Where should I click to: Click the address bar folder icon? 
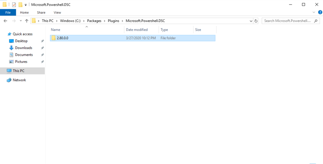pyautogui.click(x=34, y=21)
